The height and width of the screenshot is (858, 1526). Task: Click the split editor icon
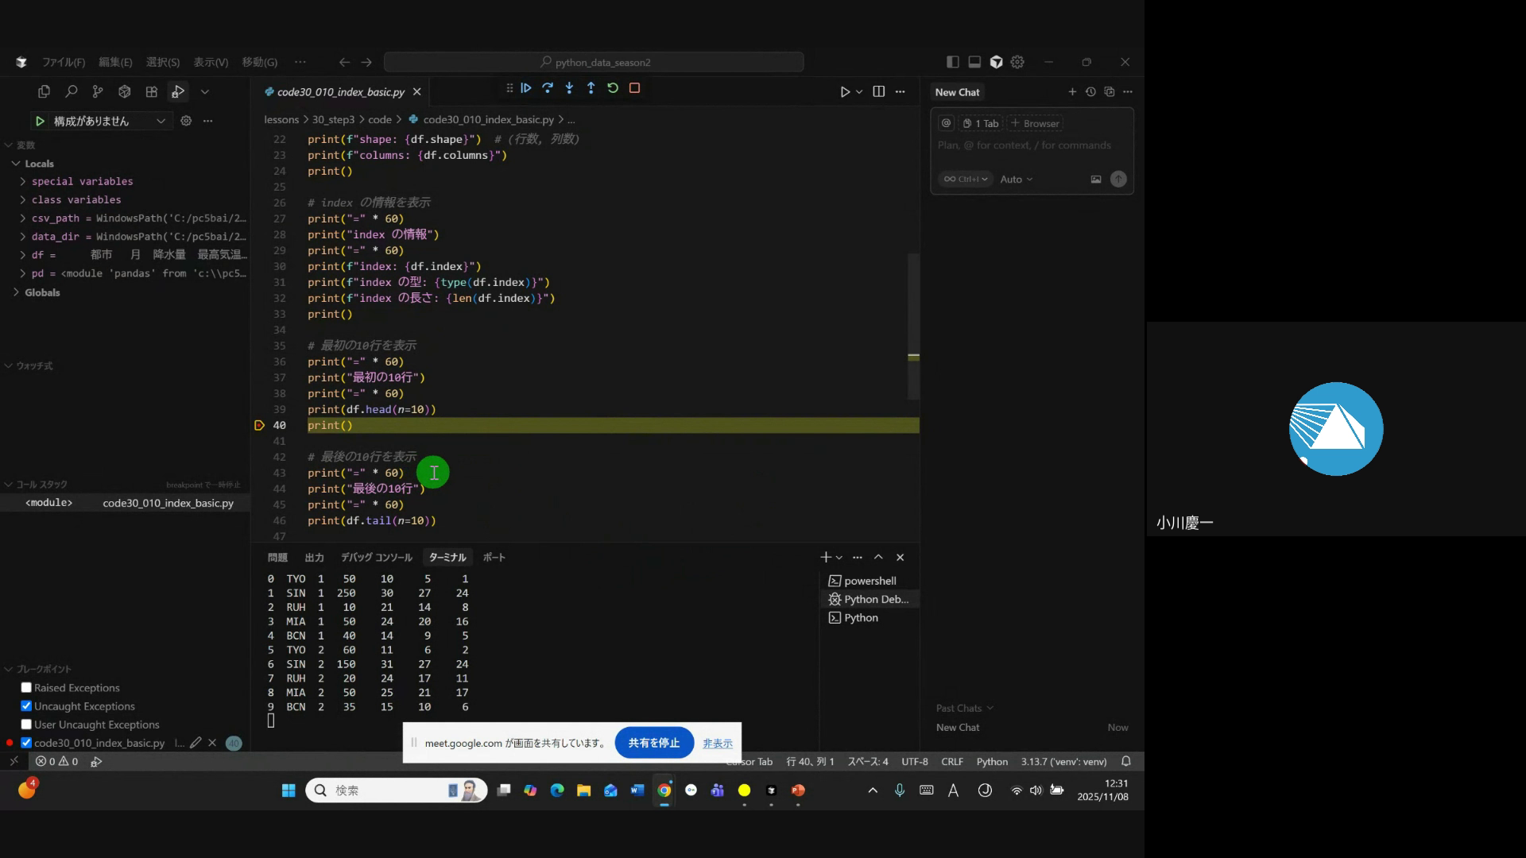click(878, 92)
